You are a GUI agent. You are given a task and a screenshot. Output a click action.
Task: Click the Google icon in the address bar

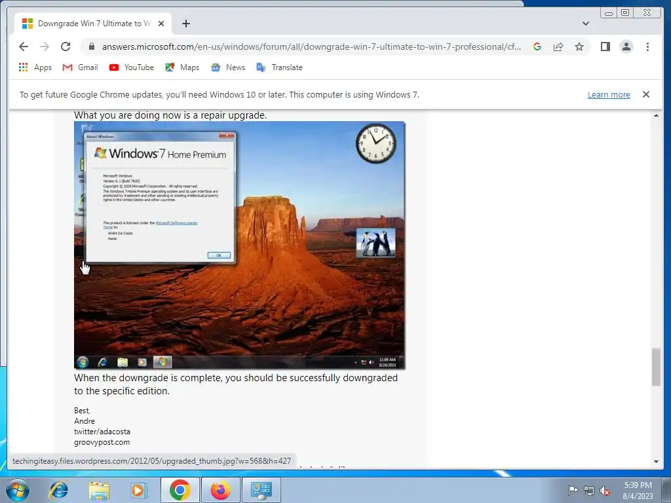(537, 47)
